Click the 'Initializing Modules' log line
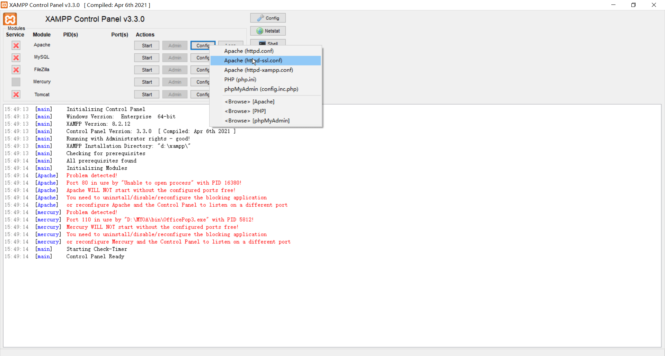Viewport: 665px width, 356px height. [97, 168]
